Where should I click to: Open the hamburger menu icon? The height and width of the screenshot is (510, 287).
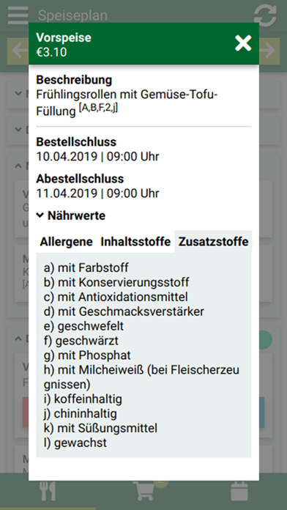[18, 15]
